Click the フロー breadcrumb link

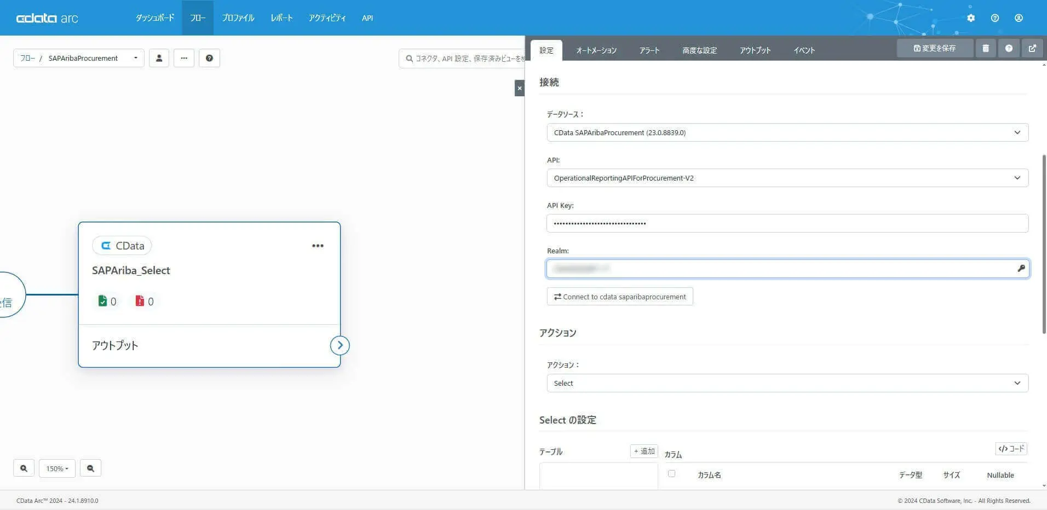(27, 58)
